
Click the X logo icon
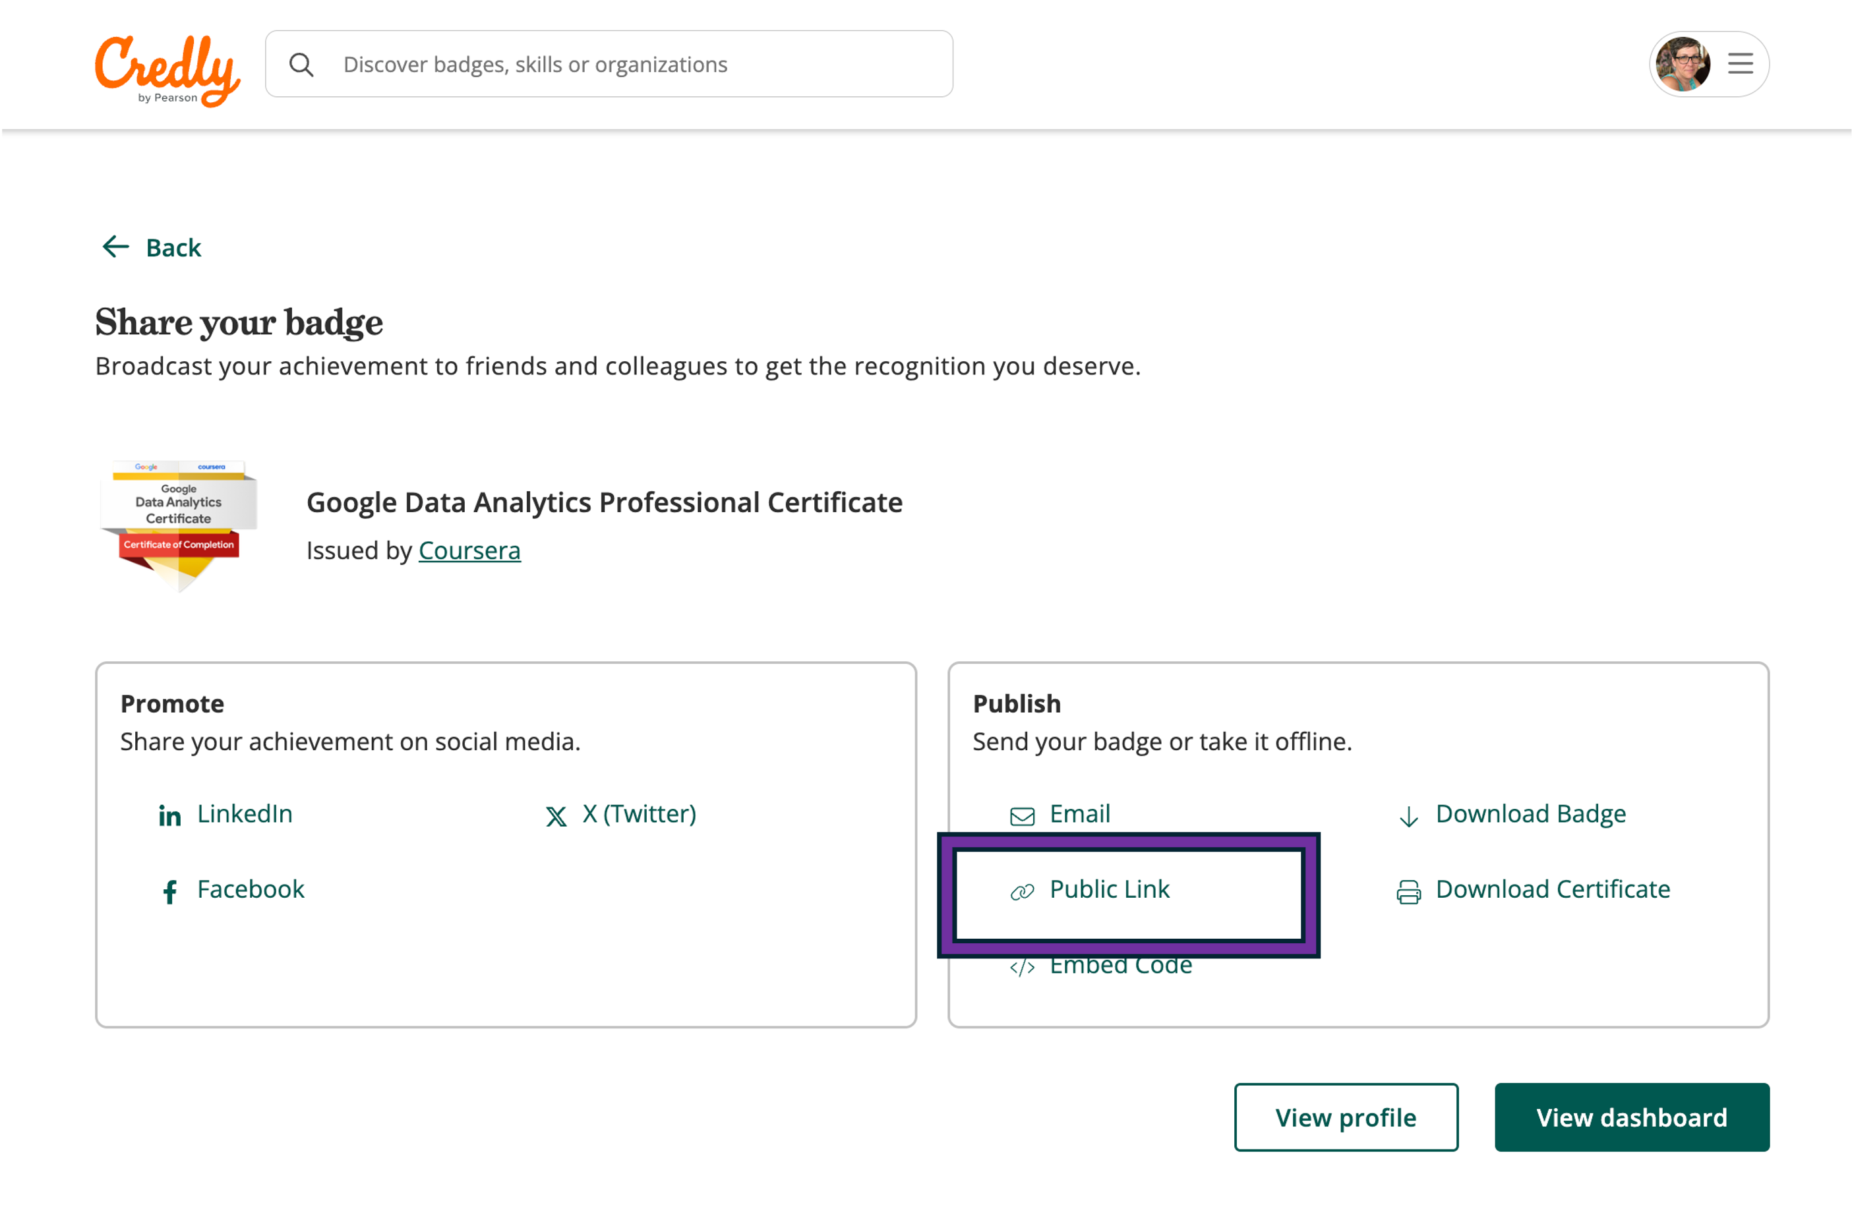pos(556,816)
